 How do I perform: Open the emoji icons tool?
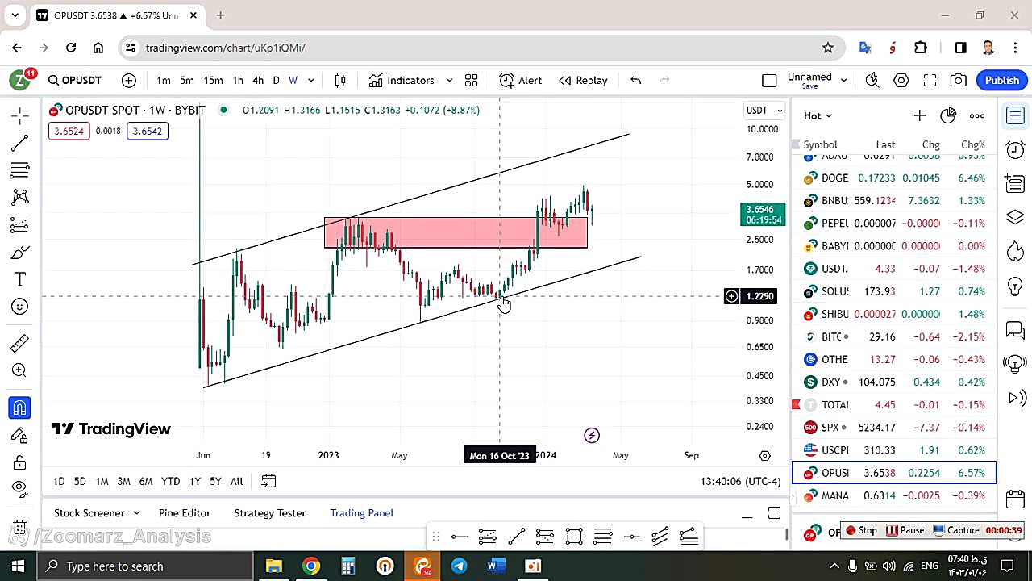20,307
